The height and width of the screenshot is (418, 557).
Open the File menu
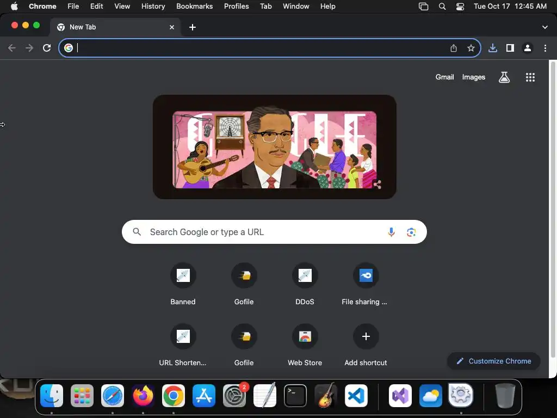click(x=73, y=7)
